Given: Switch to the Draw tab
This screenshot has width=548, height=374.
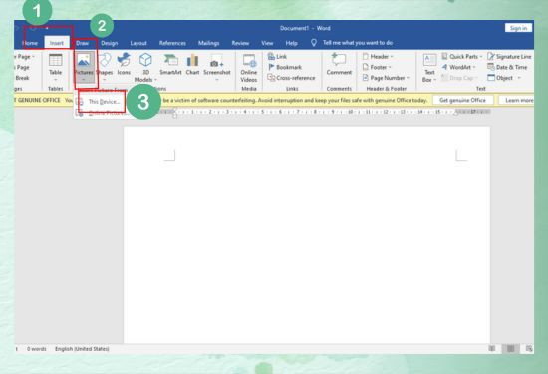Looking at the screenshot, I should (82, 43).
